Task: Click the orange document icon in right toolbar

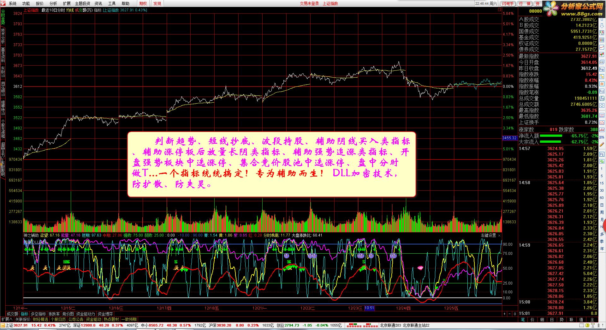Action: pos(602,83)
